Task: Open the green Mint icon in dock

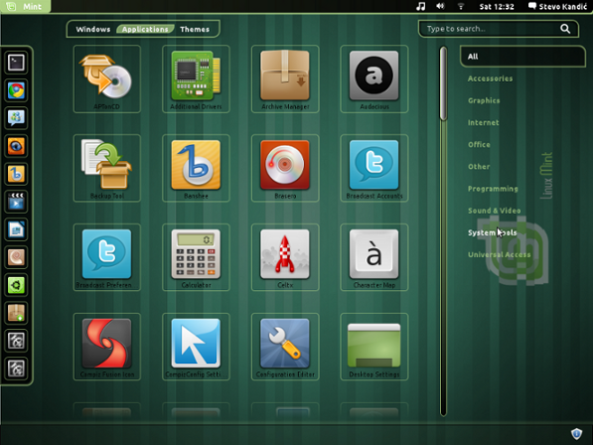Action: click(16, 285)
